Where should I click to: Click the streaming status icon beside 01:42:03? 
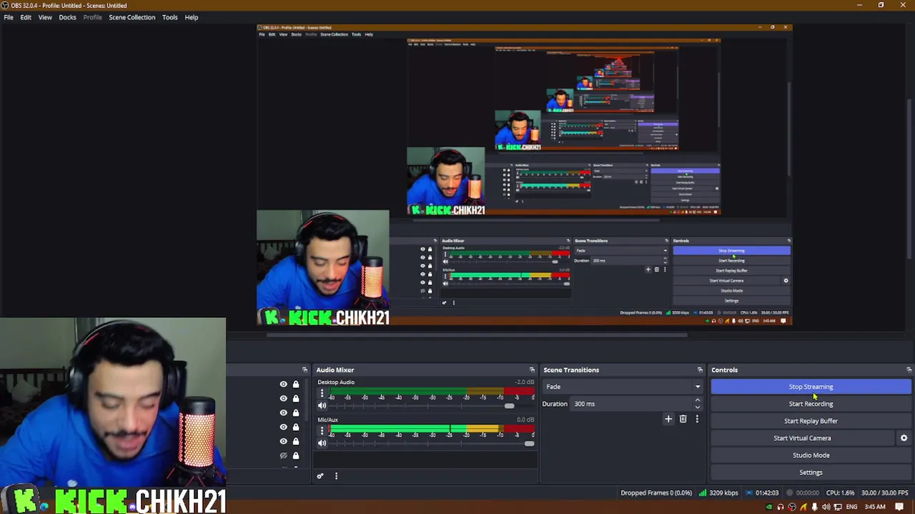click(749, 493)
